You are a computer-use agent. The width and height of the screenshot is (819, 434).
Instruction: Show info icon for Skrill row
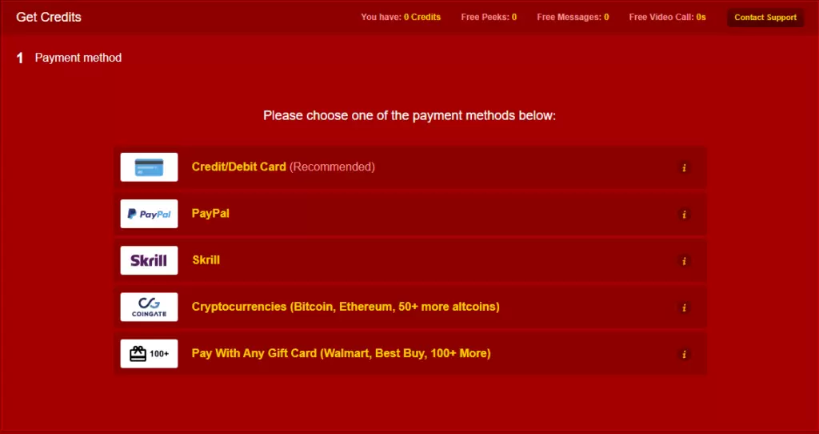coord(684,261)
